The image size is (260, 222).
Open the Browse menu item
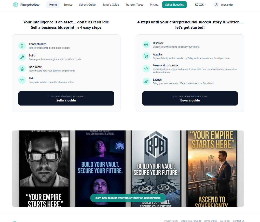[x=68, y=5]
